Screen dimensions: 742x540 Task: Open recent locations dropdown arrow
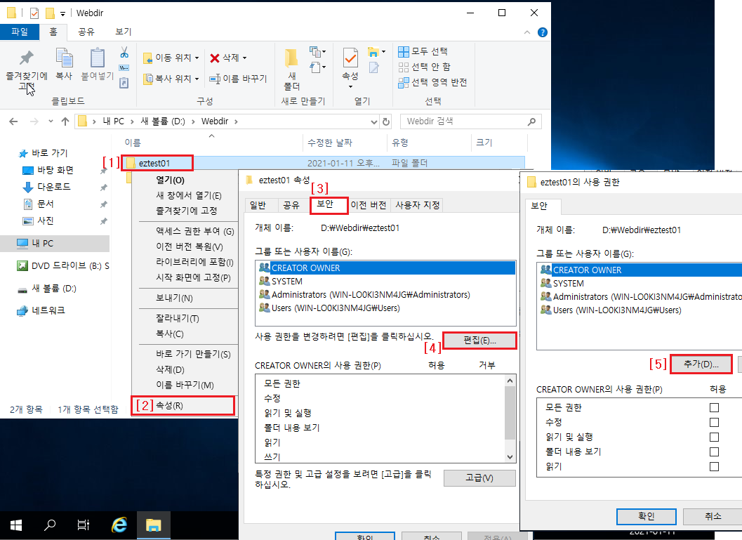[51, 121]
